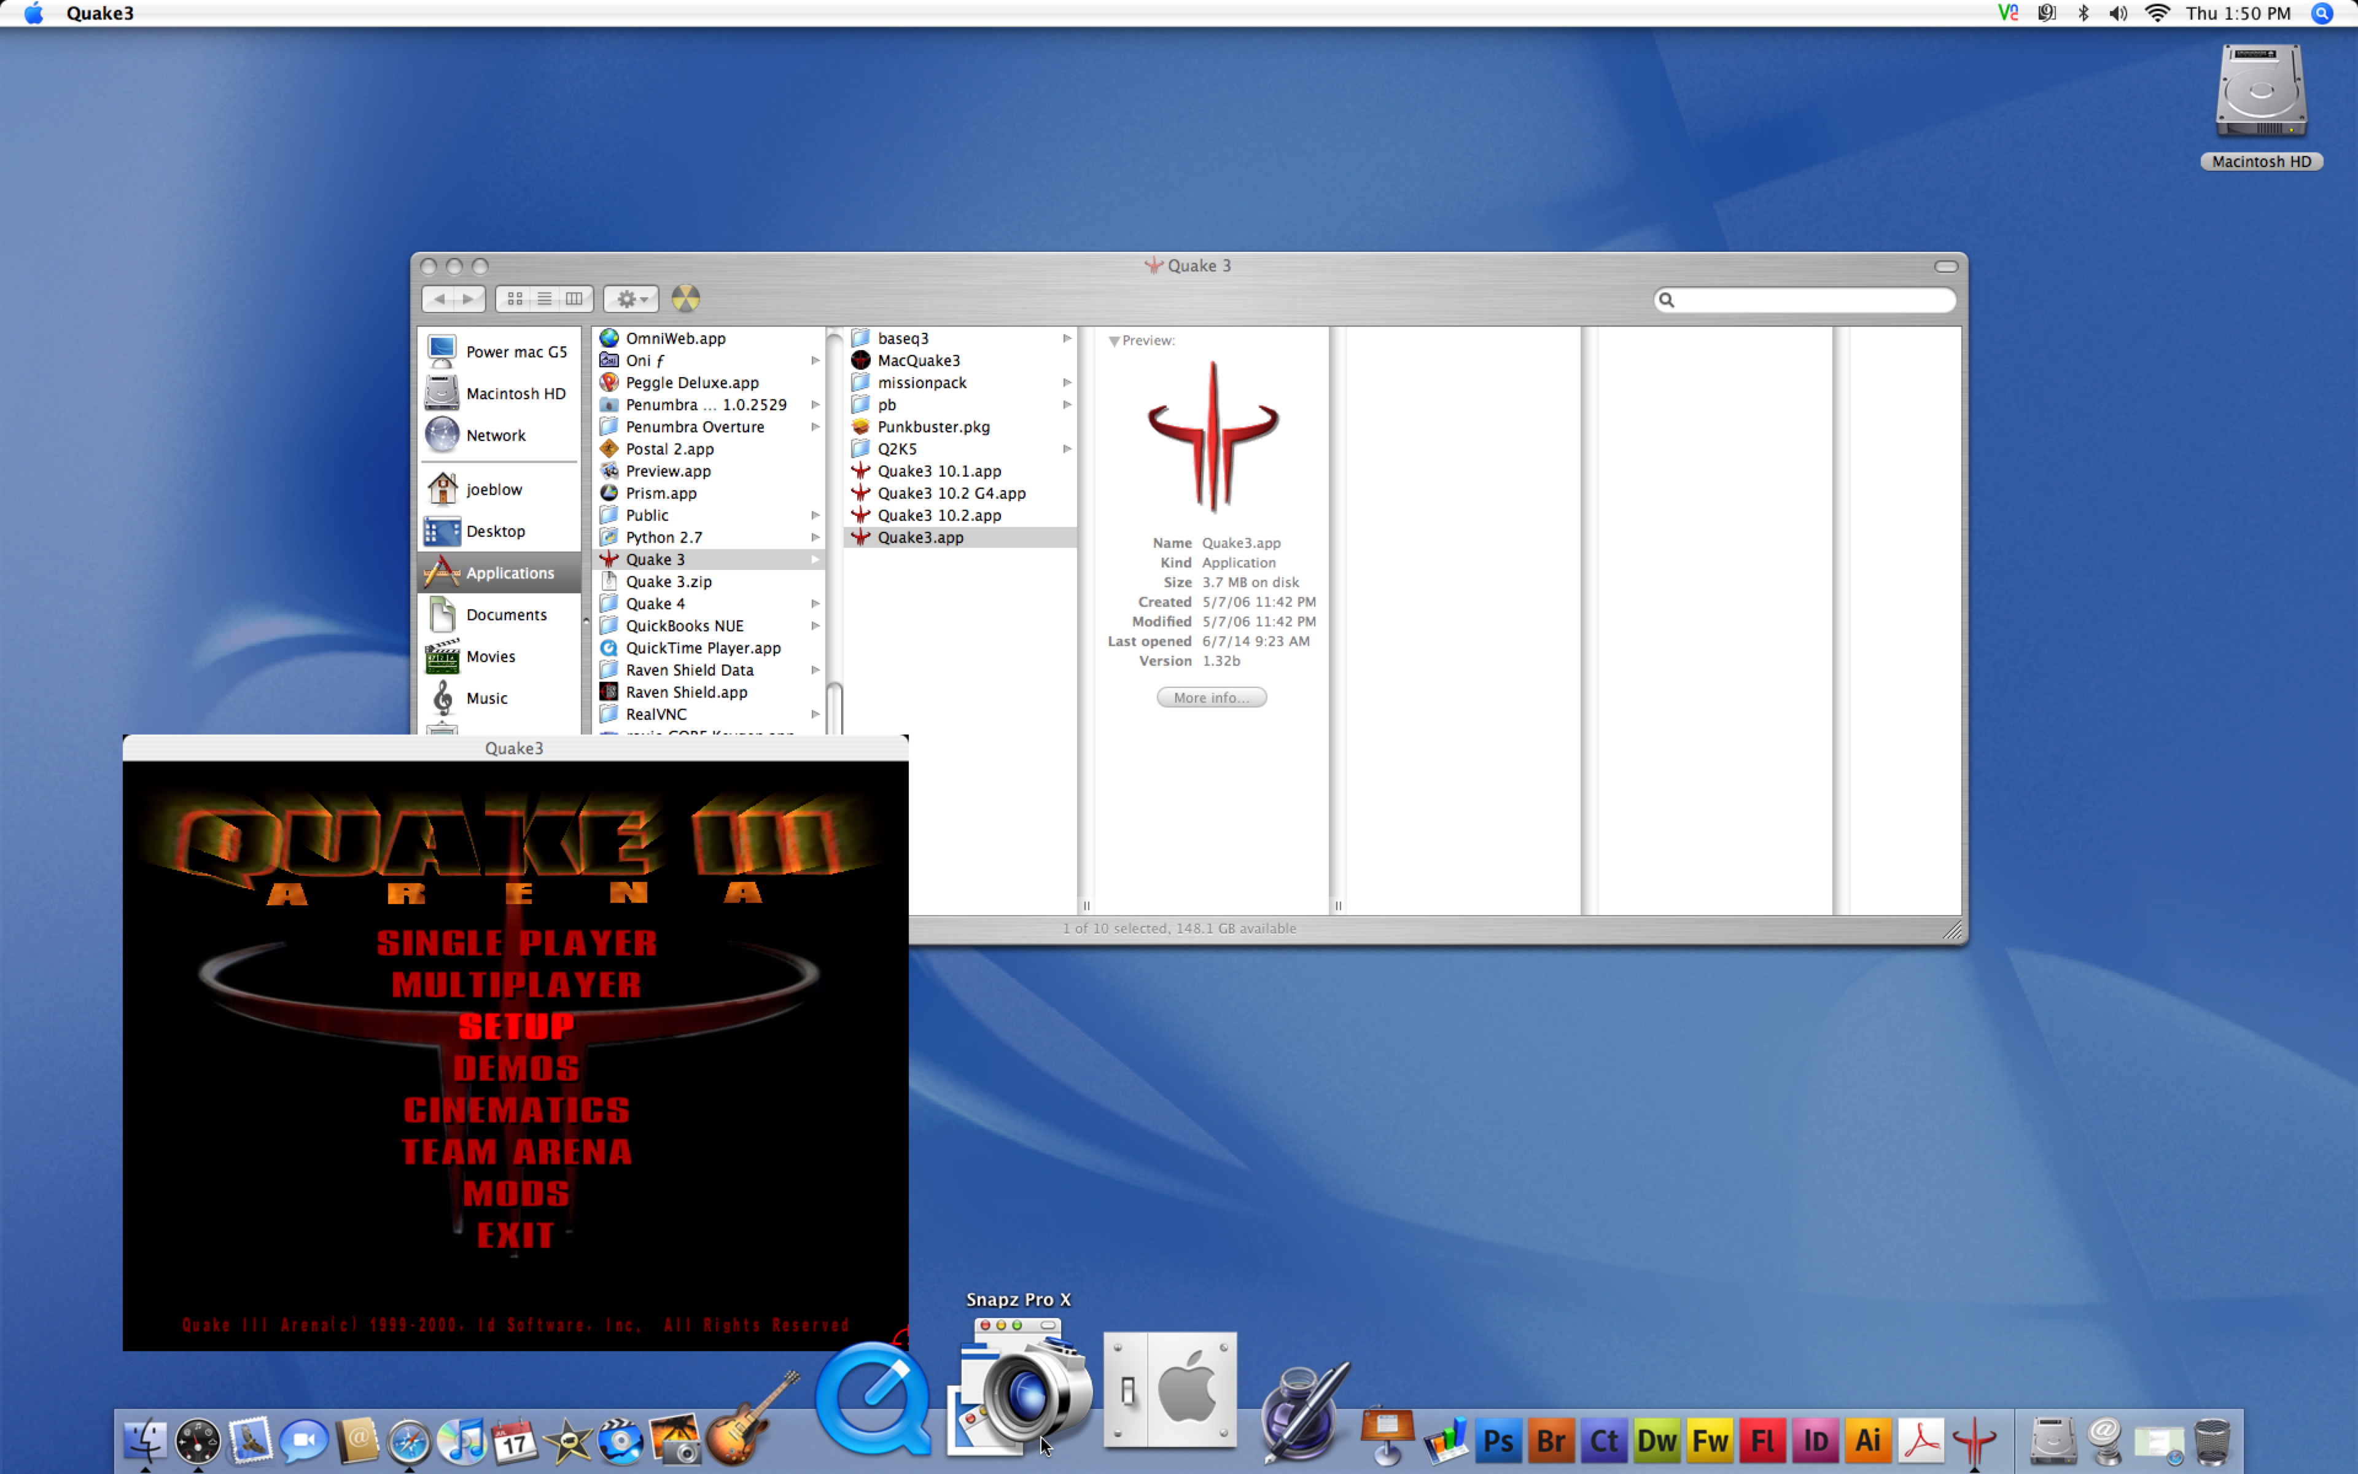
Task: Expand the Q2K5 folder arrow
Action: coord(1067,448)
